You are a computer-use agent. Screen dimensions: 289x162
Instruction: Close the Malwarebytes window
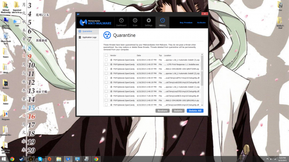point(205,14)
